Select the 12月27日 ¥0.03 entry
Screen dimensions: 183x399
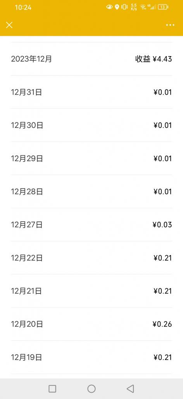click(x=91, y=225)
